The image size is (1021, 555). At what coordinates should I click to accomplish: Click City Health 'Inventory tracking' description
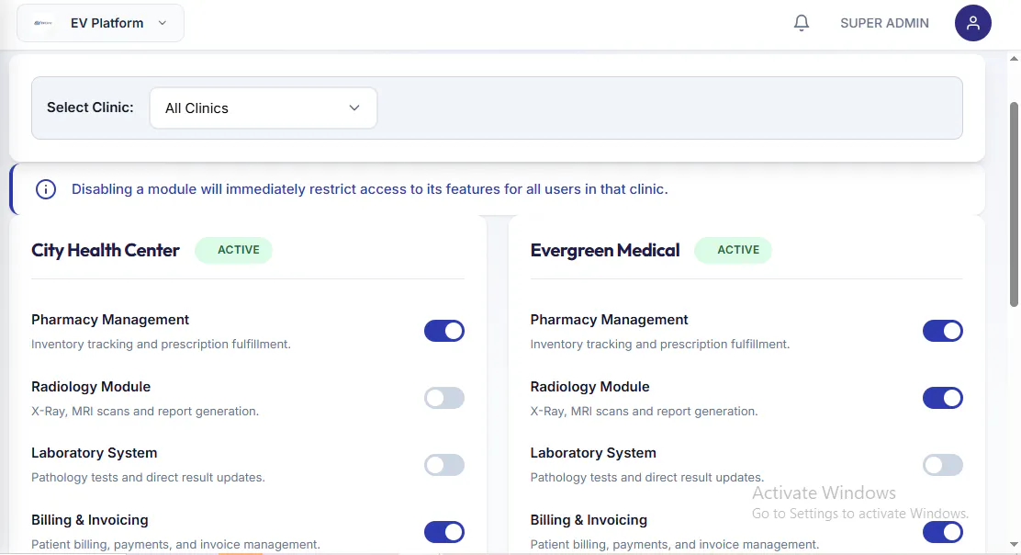coord(161,344)
